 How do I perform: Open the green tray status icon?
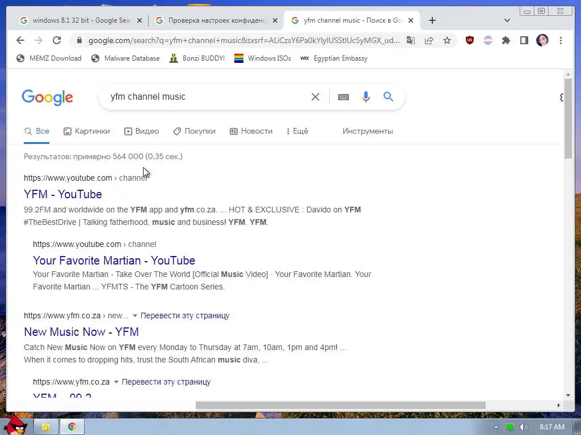tap(510, 427)
